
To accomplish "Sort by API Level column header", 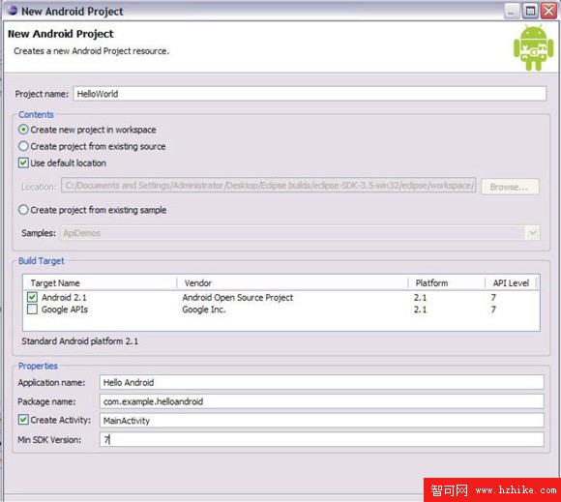I will (511, 283).
